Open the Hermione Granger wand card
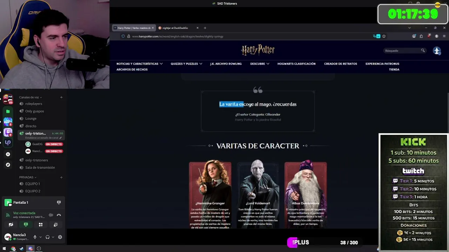Image resolution: width=449 pixels, height=252 pixels. [x=210, y=195]
